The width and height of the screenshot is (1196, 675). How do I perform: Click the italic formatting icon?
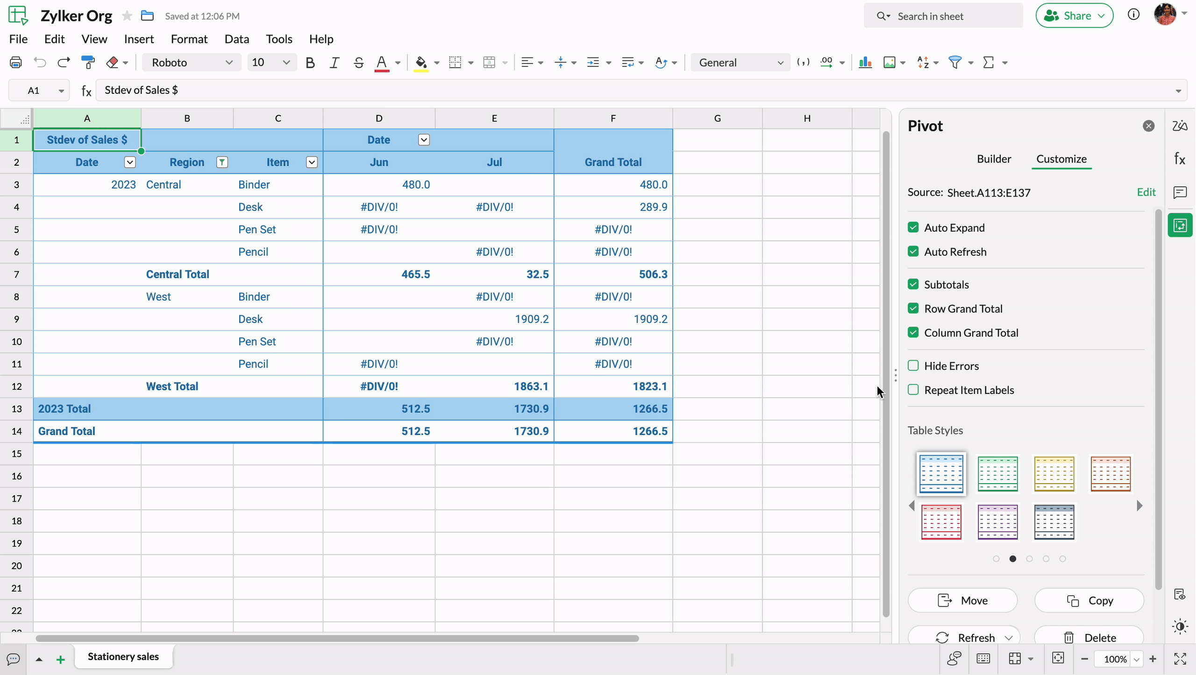(334, 63)
